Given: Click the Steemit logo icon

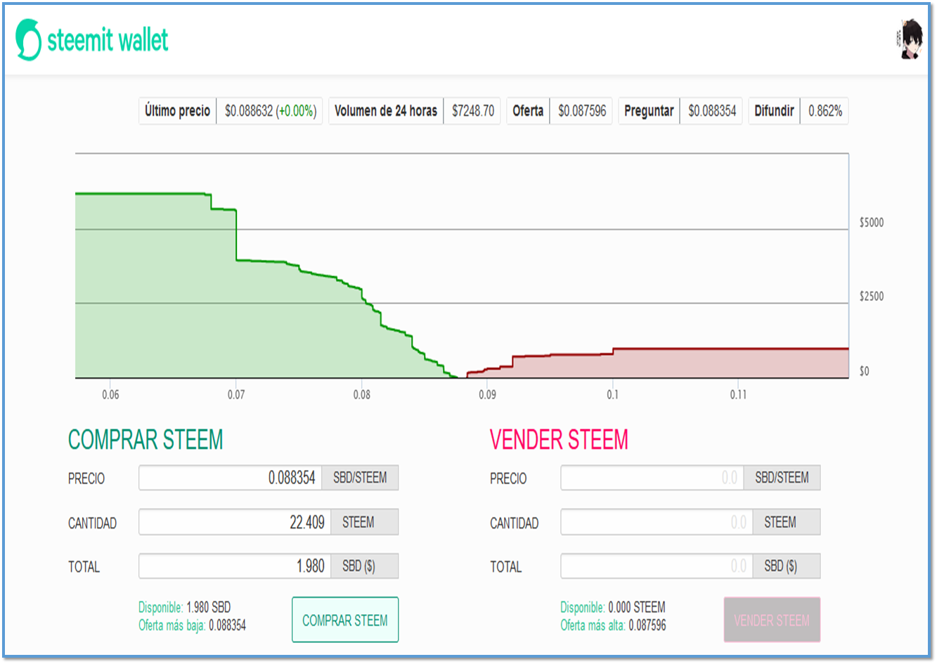Looking at the screenshot, I should pos(29,39).
